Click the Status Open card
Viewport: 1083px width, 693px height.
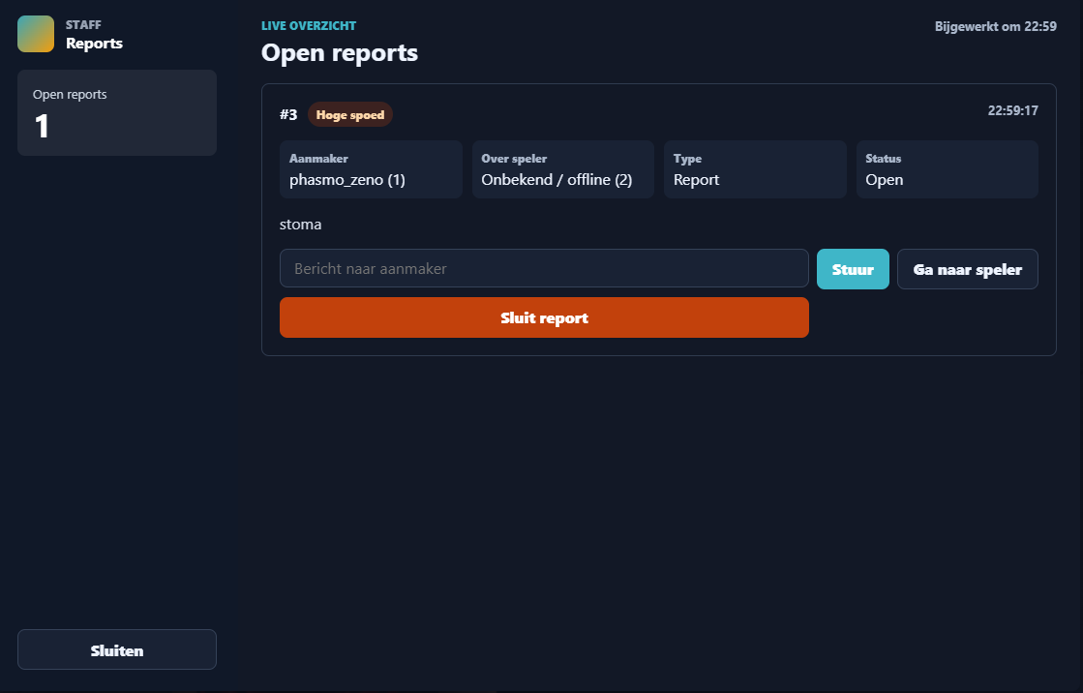pos(947,169)
